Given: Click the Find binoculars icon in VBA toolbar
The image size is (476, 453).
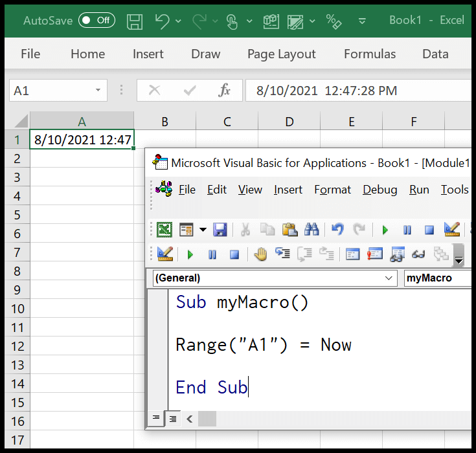Looking at the screenshot, I should [312, 230].
